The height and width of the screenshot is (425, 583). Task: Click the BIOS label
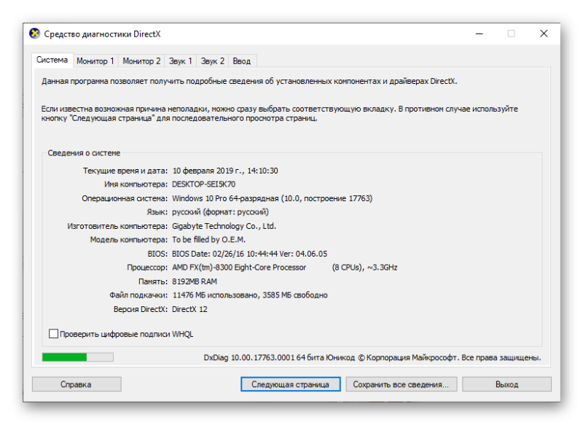pos(157,254)
